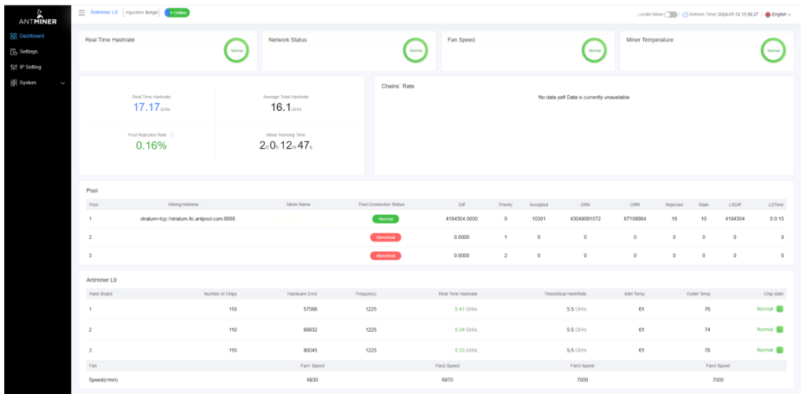
Task: Click the 0.16% rejection rate value
Action: click(151, 145)
